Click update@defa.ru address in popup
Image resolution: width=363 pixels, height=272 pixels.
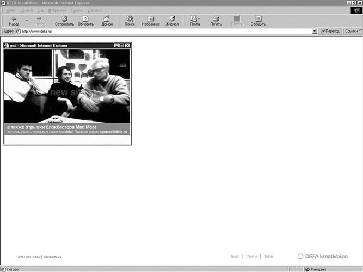[113, 132]
